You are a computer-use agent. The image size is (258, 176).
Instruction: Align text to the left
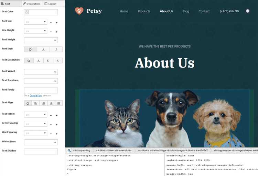(x=35, y=103)
